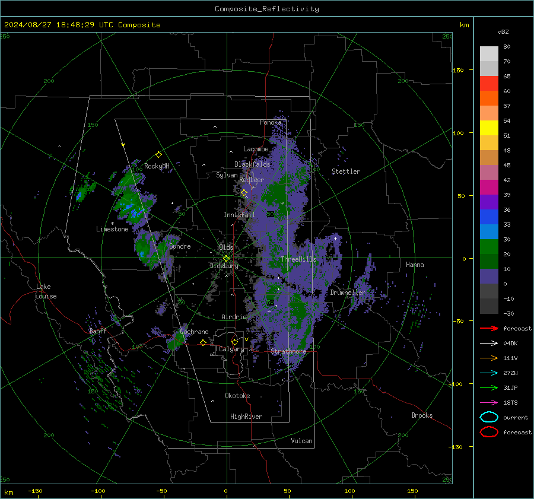
Task: Click the Limestone label on map
Action: tap(112, 229)
